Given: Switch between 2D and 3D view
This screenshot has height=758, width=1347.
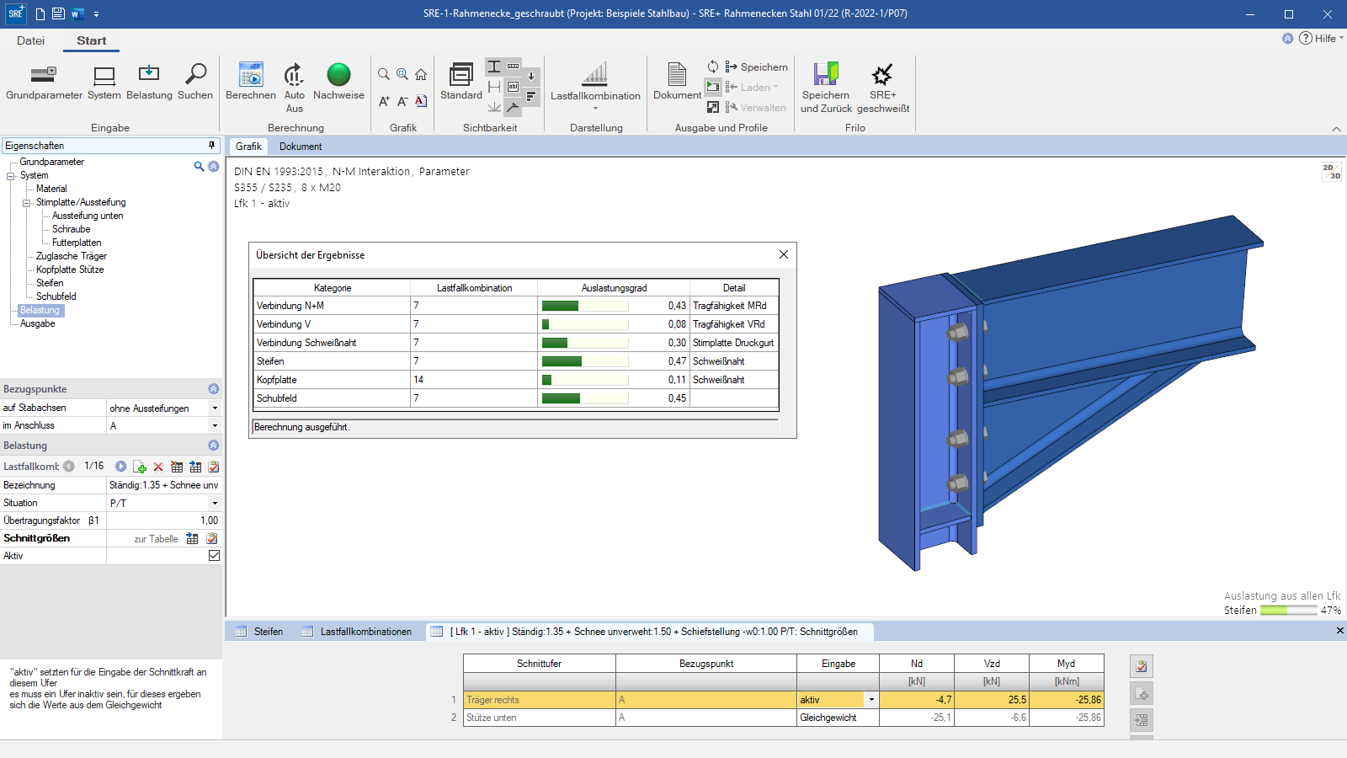Looking at the screenshot, I should point(1331,172).
